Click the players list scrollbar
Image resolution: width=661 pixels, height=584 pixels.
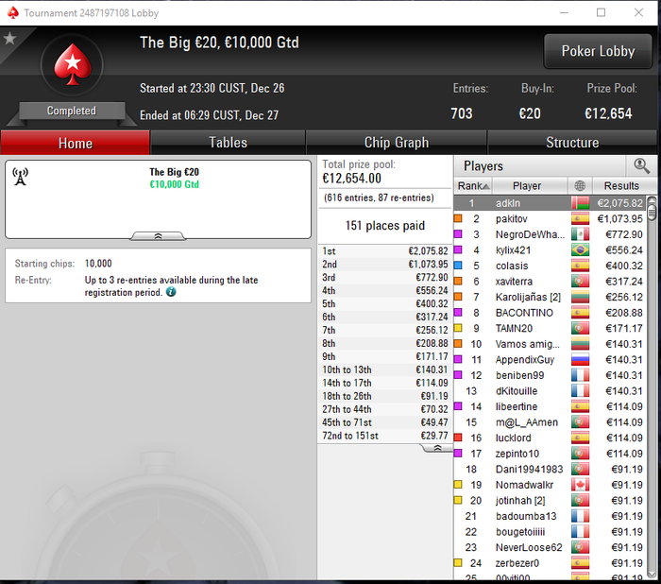click(652, 386)
